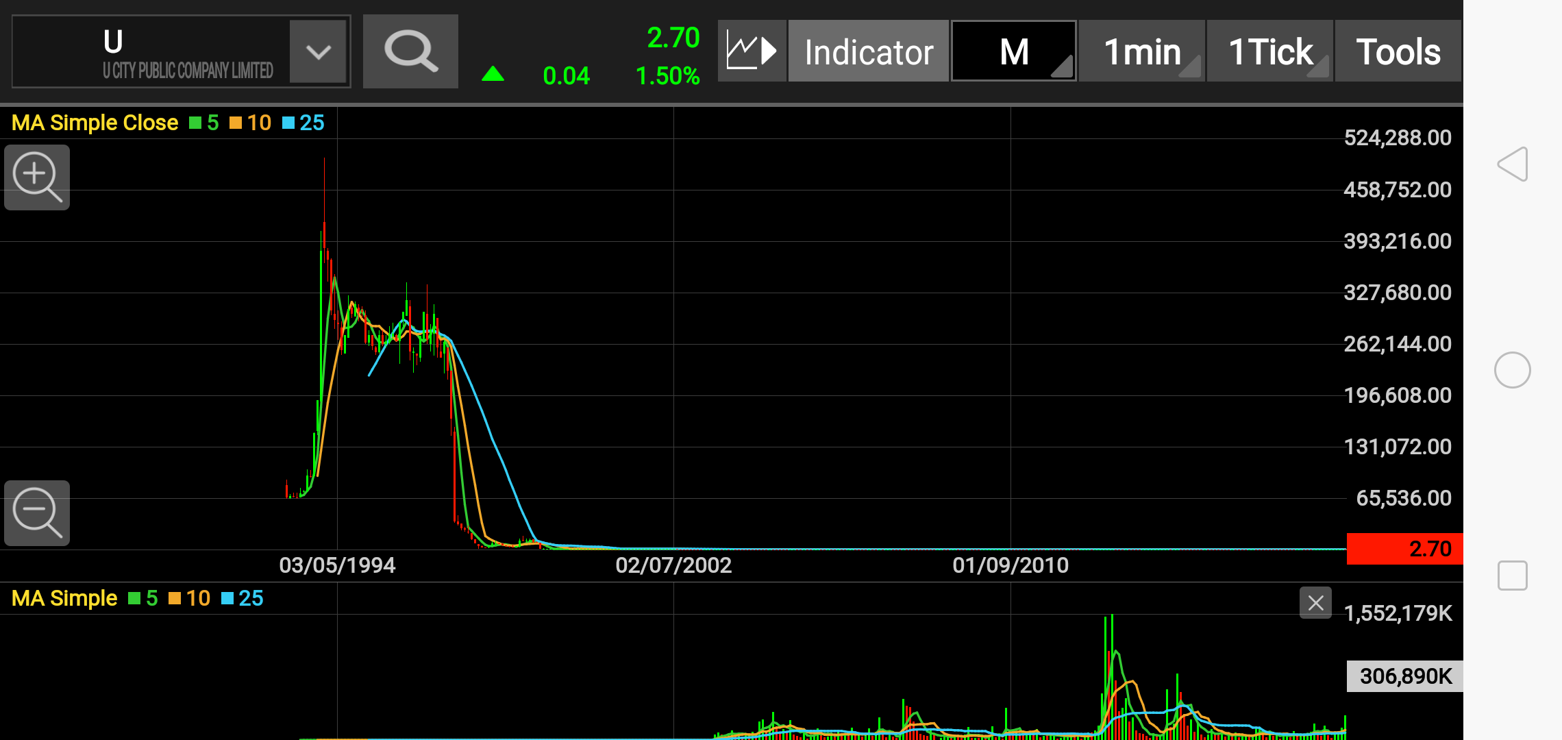1562x740 pixels.
Task: Click the 65,536.00 price axis label
Action: point(1404,497)
